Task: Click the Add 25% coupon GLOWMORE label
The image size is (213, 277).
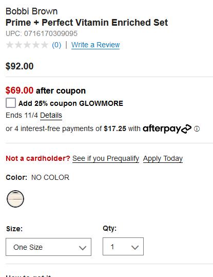Action: 71,103
